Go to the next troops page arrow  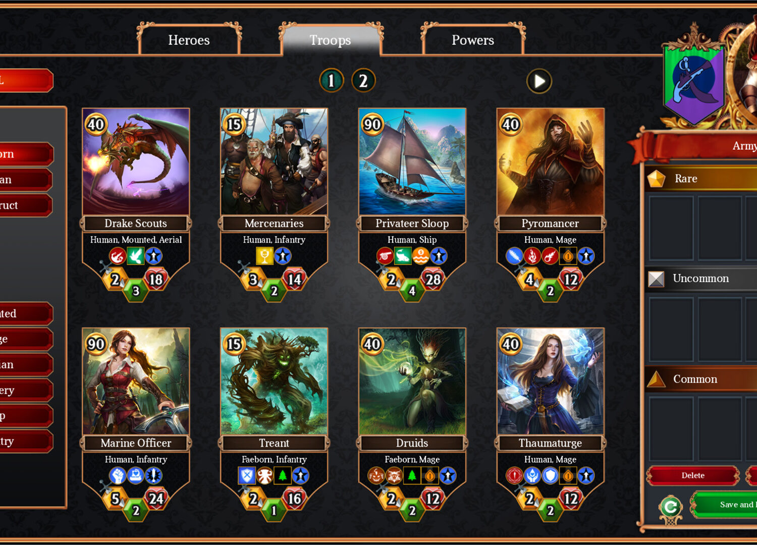click(539, 81)
